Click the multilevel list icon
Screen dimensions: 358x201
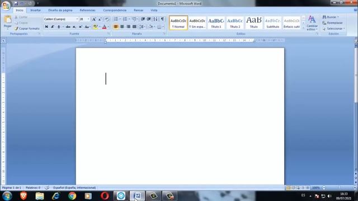point(134,19)
